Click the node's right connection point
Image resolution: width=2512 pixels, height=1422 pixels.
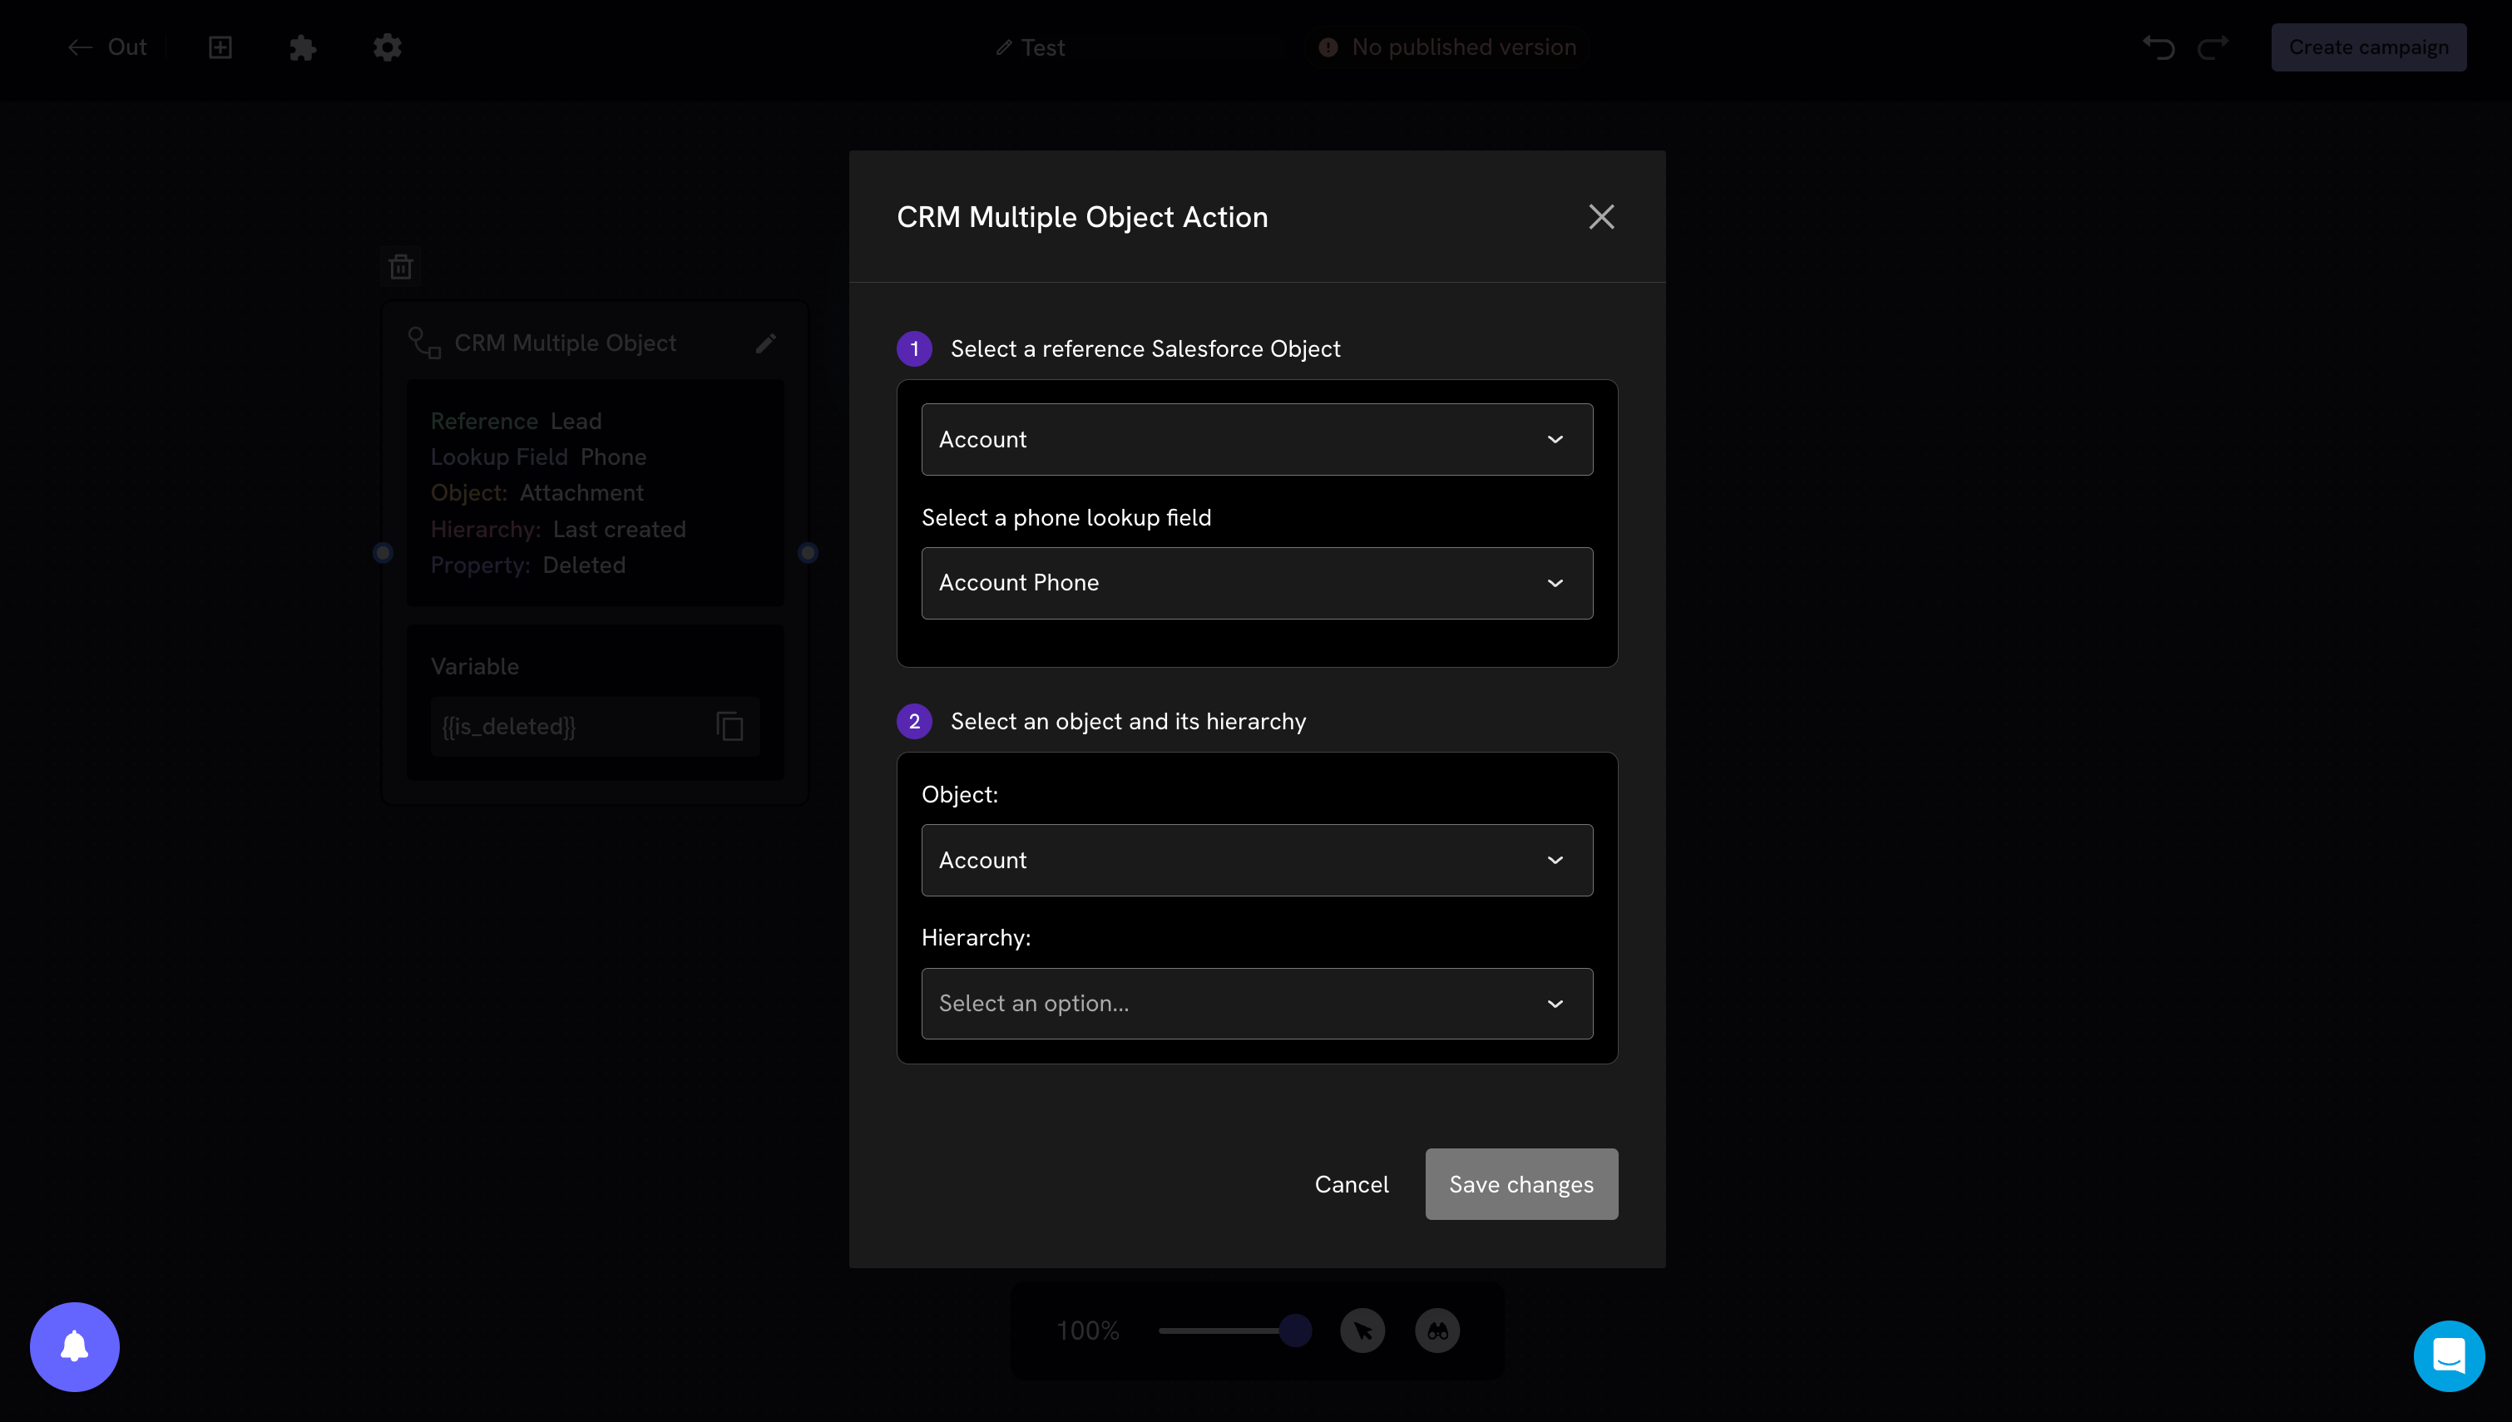(808, 553)
